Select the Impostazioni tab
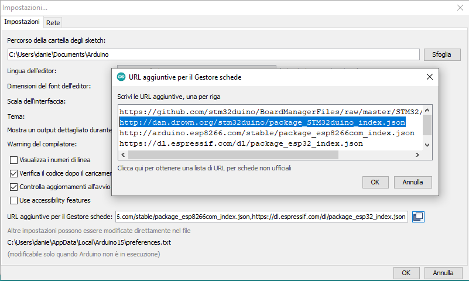 22,22
